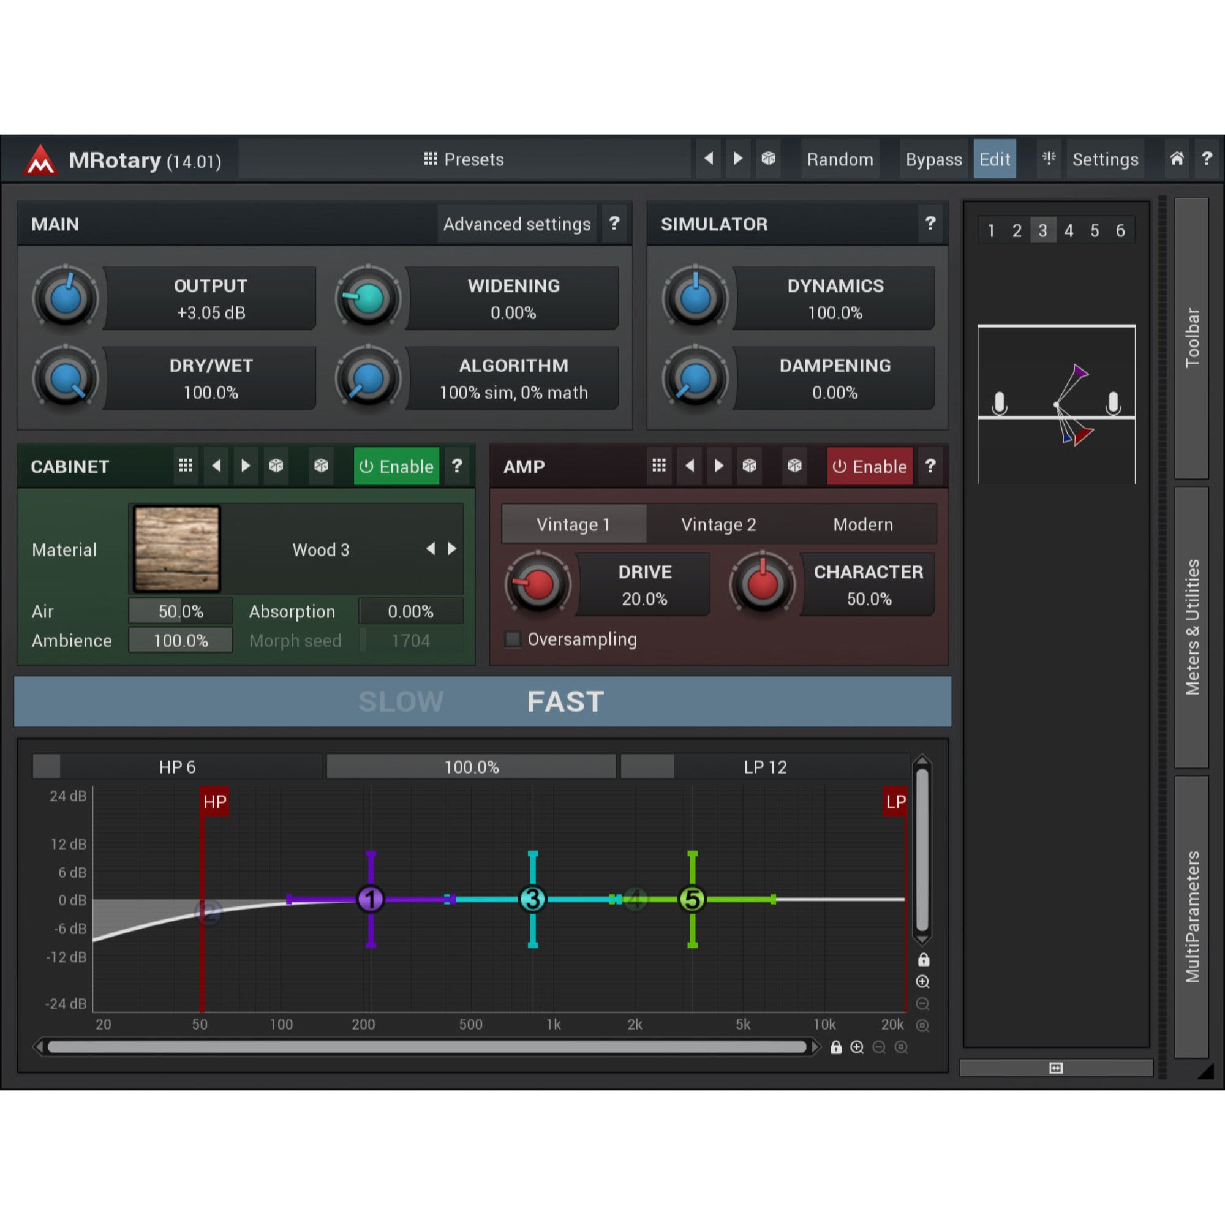This screenshot has width=1225, height=1225.
Task: Select the Vintage 2 amp tab
Action: click(718, 524)
